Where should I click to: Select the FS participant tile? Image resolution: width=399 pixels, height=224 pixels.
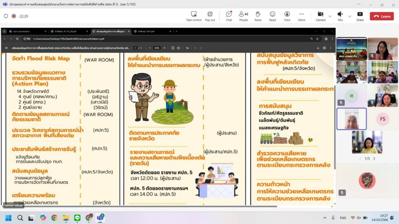coord(382,119)
